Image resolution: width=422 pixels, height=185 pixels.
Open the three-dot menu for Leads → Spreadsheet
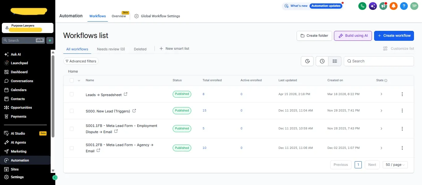tap(402, 94)
